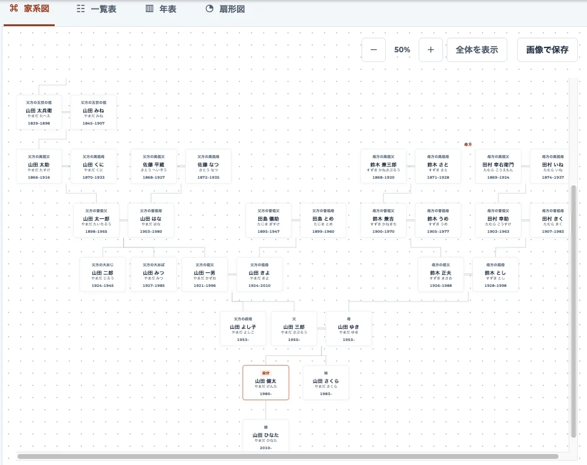Image resolution: width=587 pixels, height=465 pixels.
Task: Click the 母方 label above the tree
Action: click(x=468, y=144)
